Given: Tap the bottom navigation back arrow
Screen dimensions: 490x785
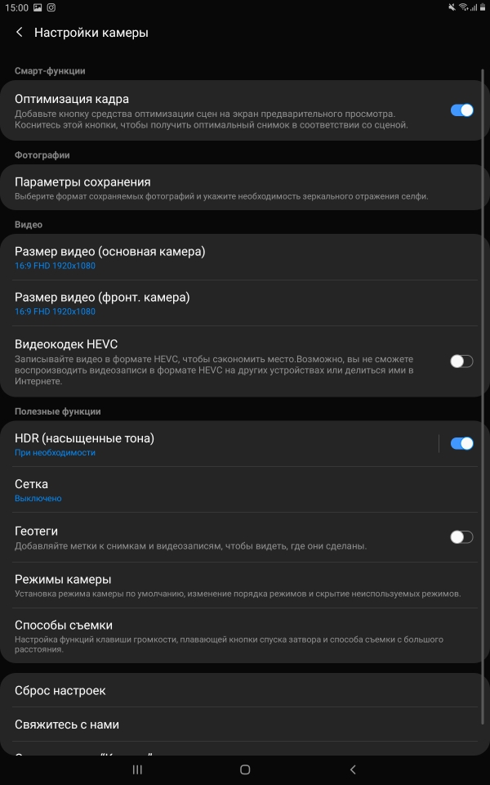Looking at the screenshot, I should pyautogui.click(x=353, y=769).
